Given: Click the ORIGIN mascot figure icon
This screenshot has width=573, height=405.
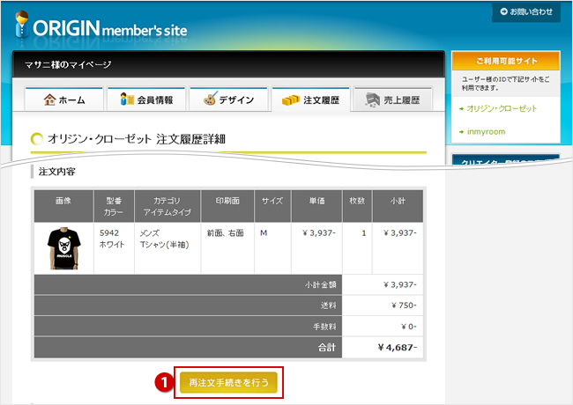Looking at the screenshot, I should pos(22,24).
